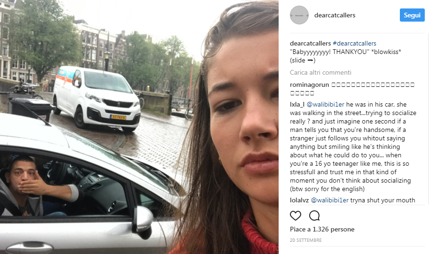Screen dimensions: 429x254
Task: Open the lolalvz commenter profile
Action: [299, 200]
